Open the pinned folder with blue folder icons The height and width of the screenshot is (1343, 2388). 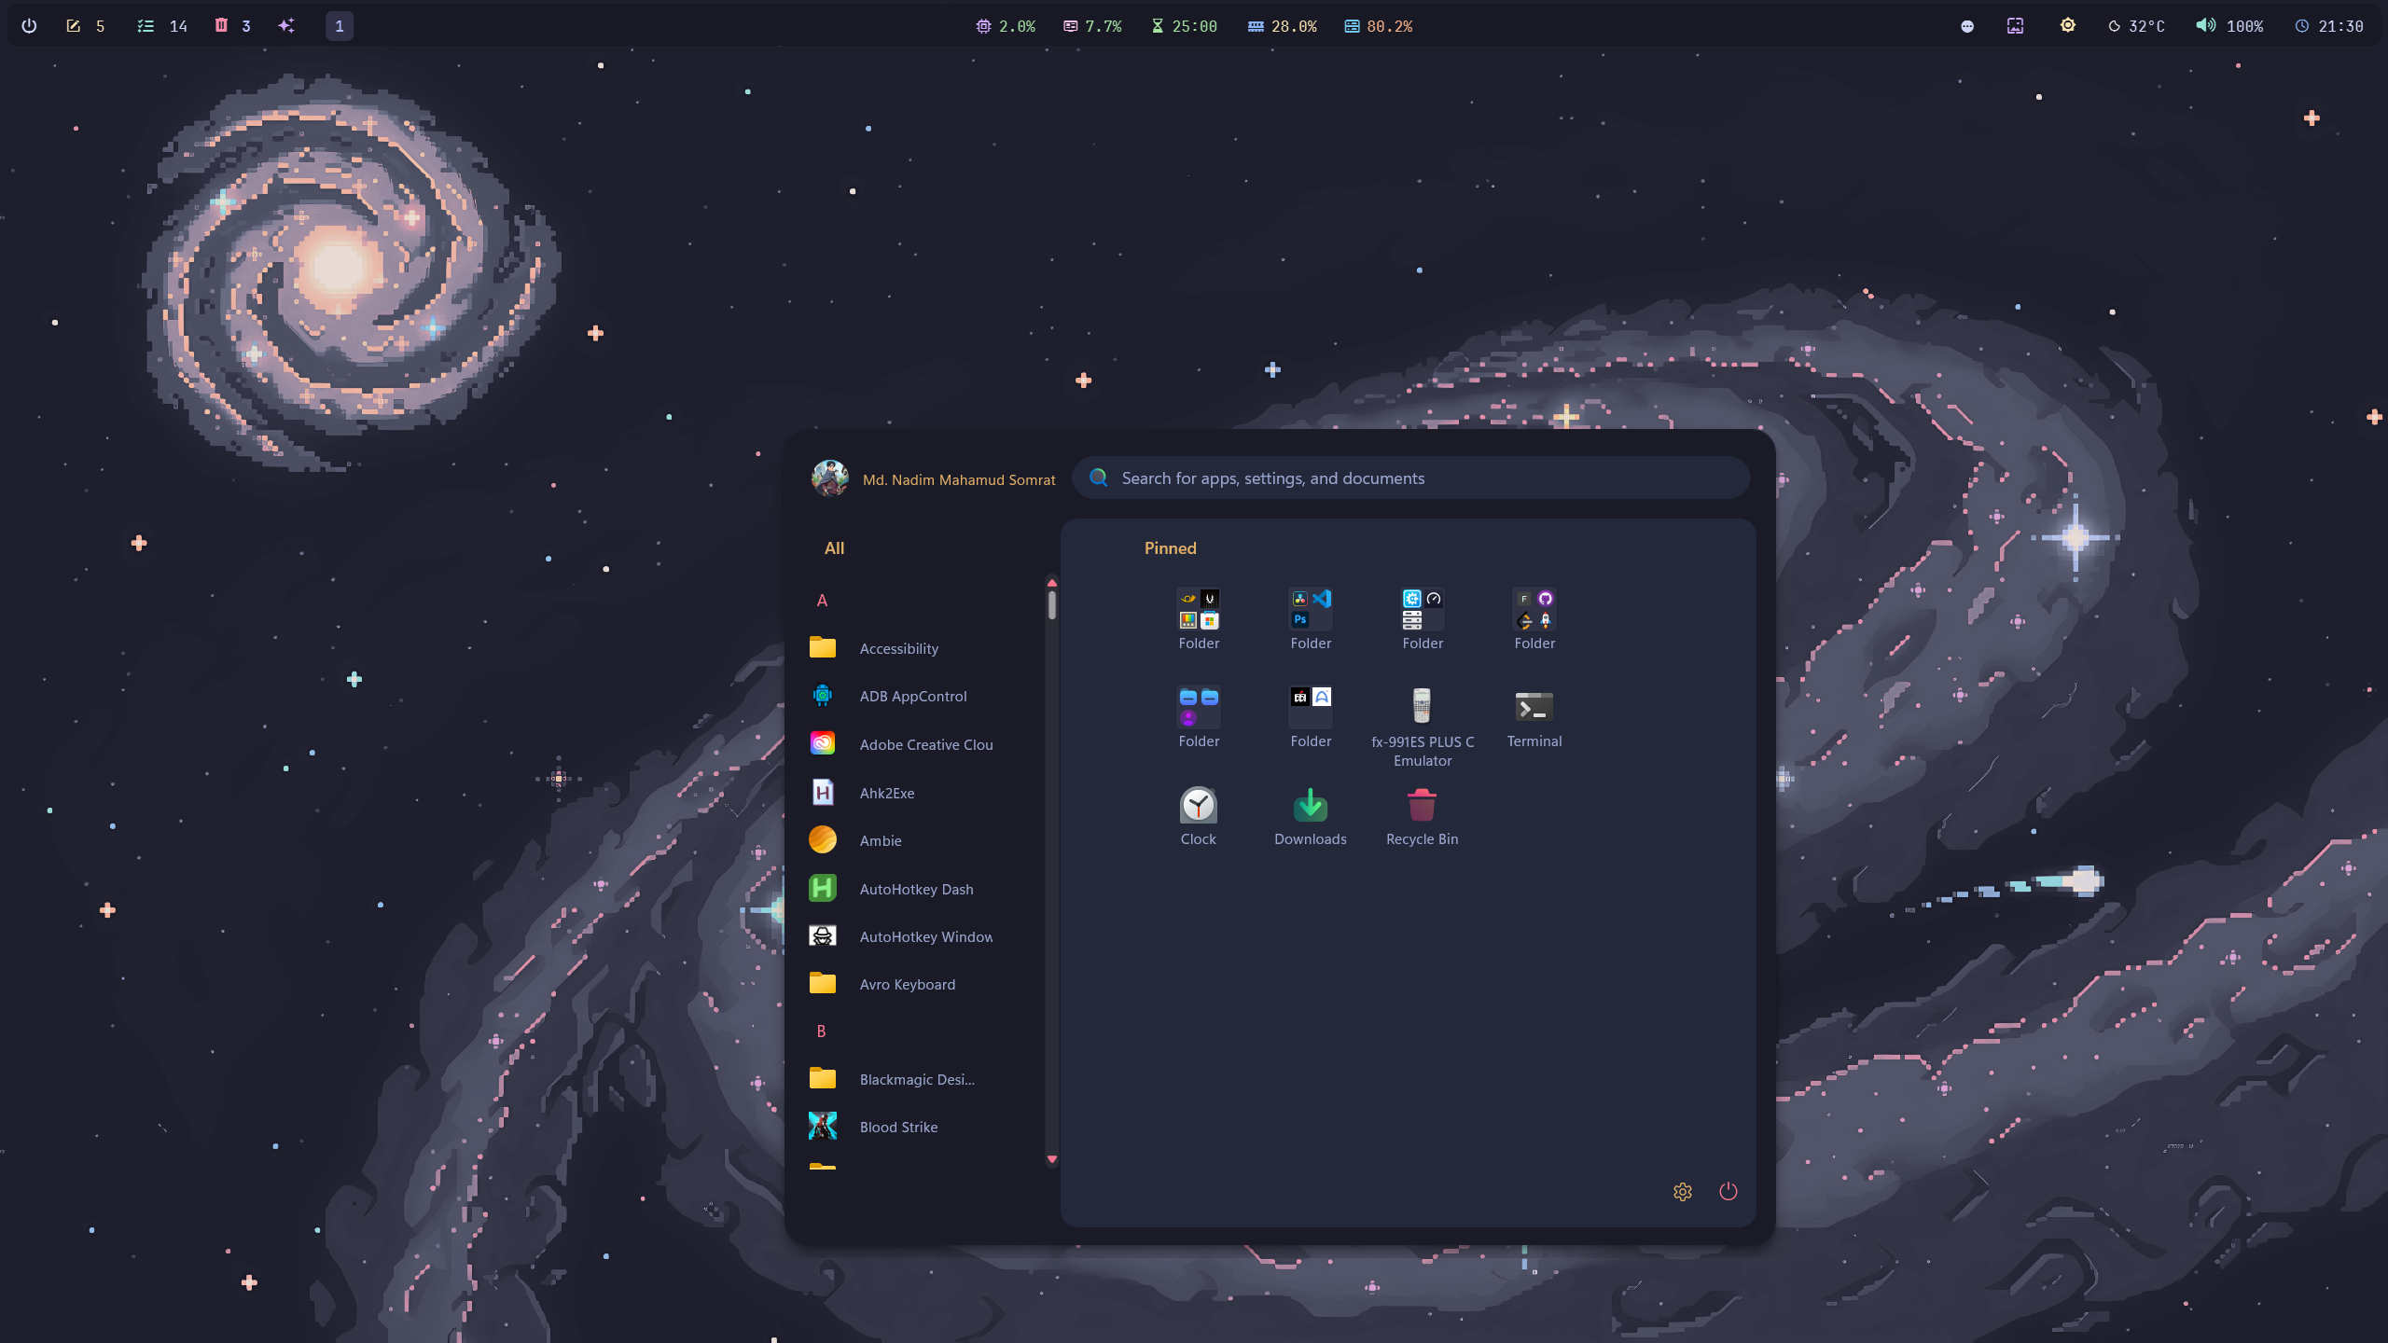click(x=1199, y=716)
